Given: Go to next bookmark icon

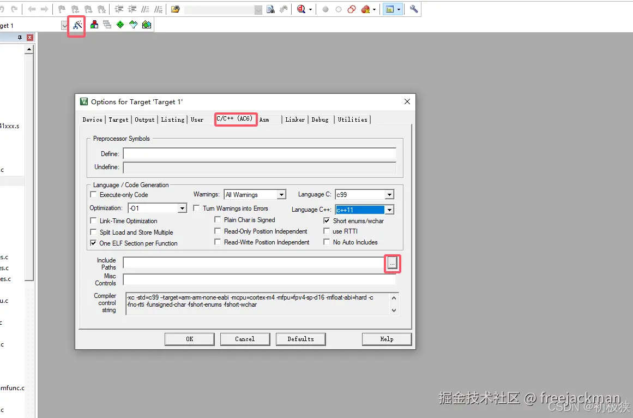Looking at the screenshot, I should (x=88, y=9).
